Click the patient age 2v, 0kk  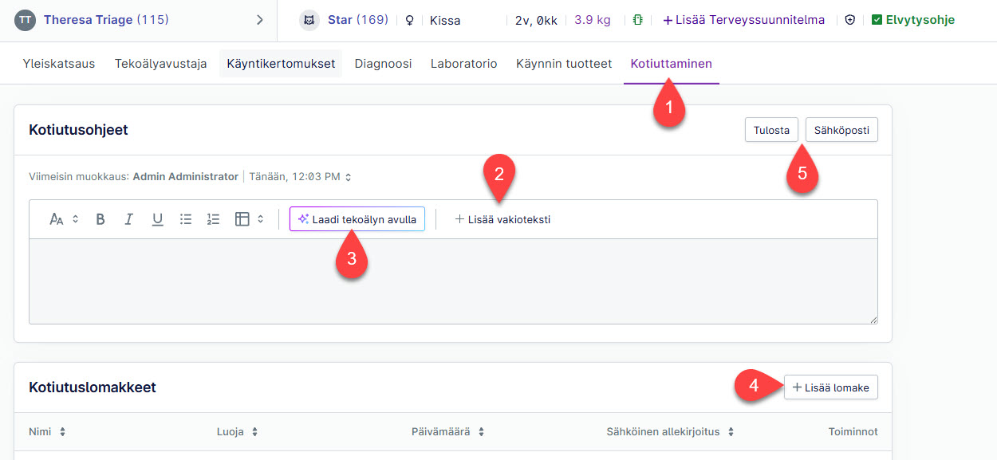(x=536, y=21)
